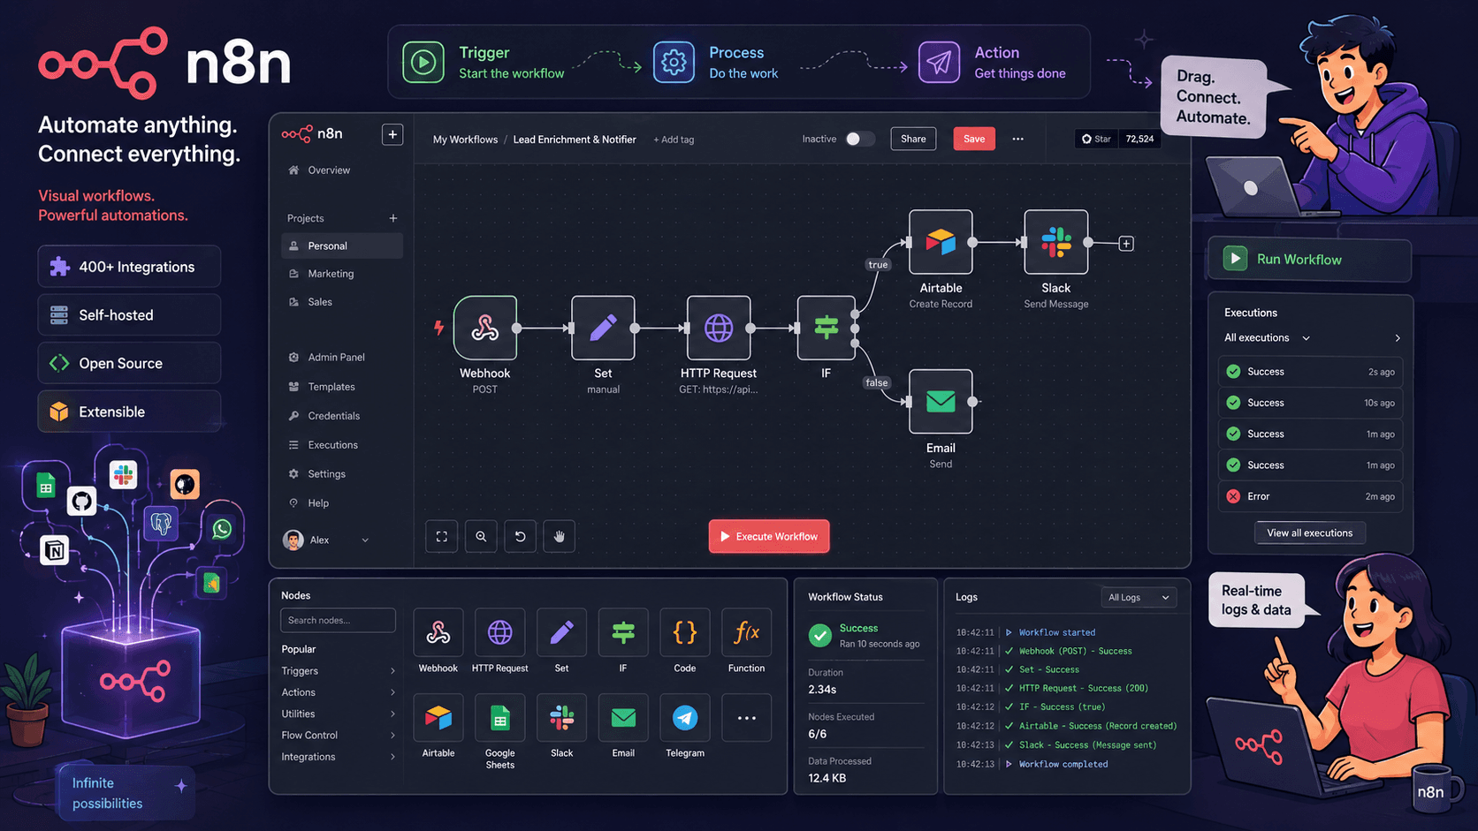The width and height of the screenshot is (1478, 831).
Task: Click the arrow right of All executions
Action: pyautogui.click(x=1397, y=338)
